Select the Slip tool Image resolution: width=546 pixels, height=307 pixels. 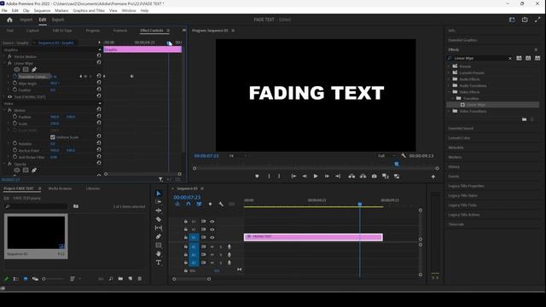[159, 228]
